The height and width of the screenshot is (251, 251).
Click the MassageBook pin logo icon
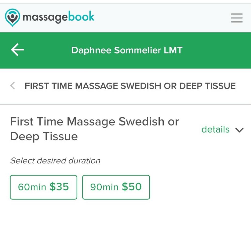click(12, 17)
